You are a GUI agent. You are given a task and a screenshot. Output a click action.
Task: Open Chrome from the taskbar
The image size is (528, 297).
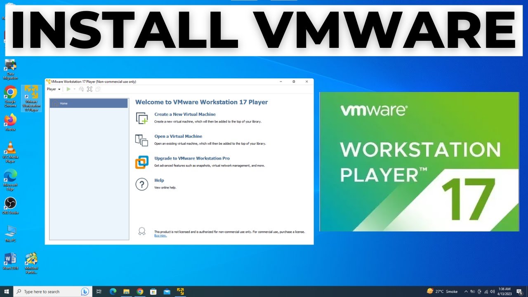coord(140,292)
